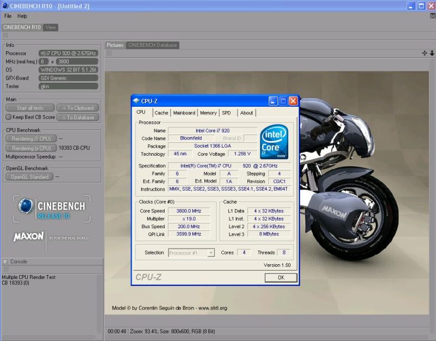Open the About tab in CPU-Z
Image resolution: width=436 pixels, height=341 pixels.
pos(247,113)
